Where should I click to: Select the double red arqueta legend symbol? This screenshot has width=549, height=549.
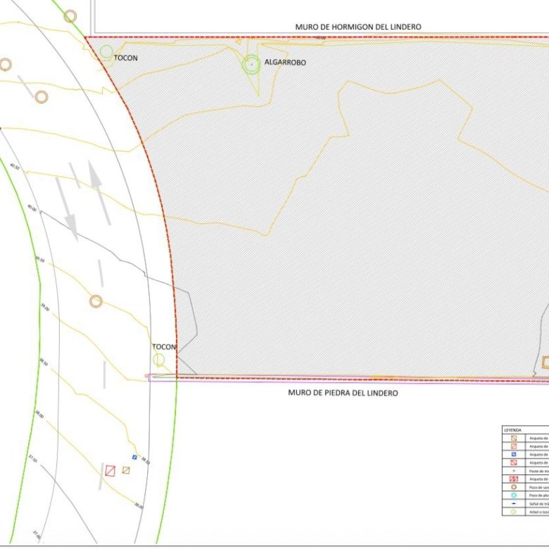pos(514,479)
